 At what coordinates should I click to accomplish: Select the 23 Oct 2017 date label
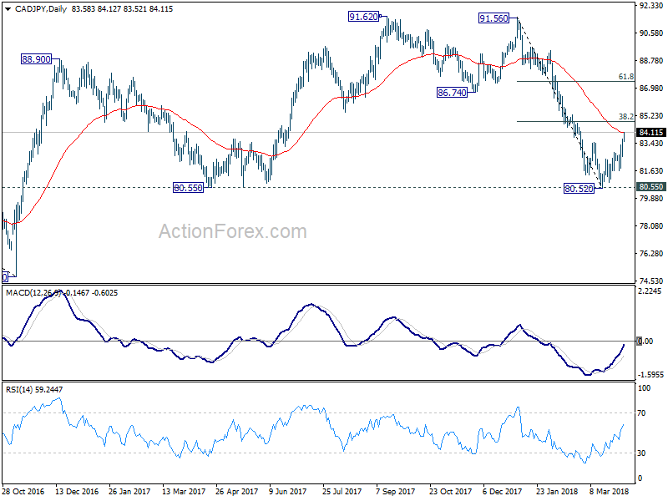(450, 491)
